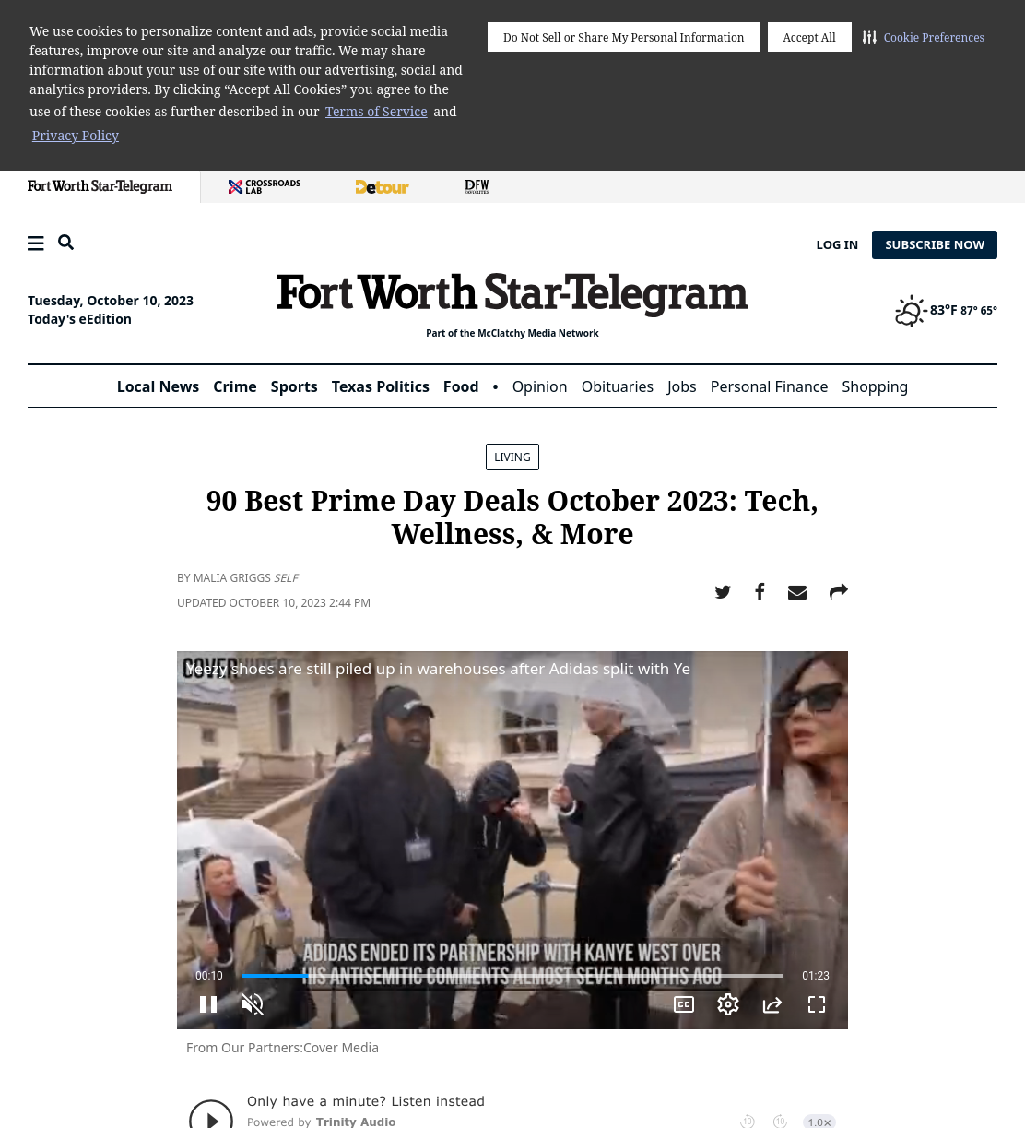Go to Crime section
Screen dimensions: 1025x1128
click(235, 386)
